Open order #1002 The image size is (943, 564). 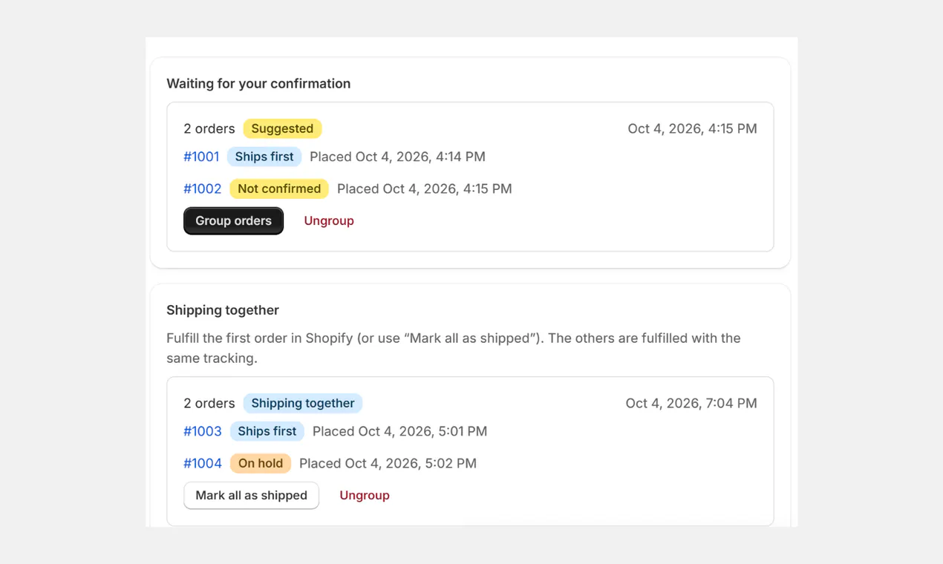203,188
